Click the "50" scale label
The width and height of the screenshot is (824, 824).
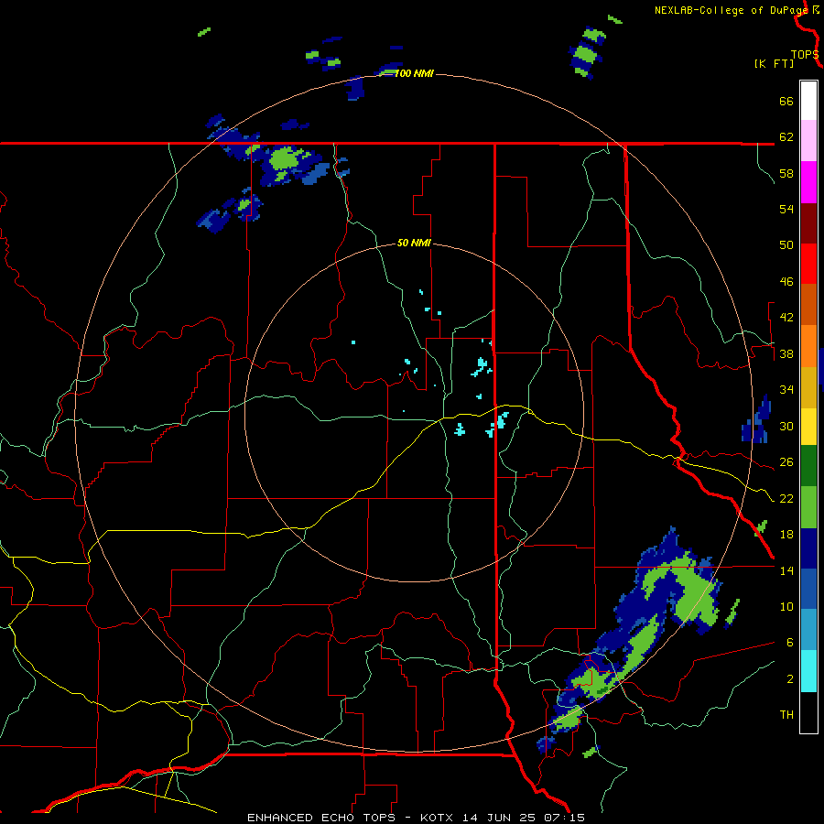[786, 245]
